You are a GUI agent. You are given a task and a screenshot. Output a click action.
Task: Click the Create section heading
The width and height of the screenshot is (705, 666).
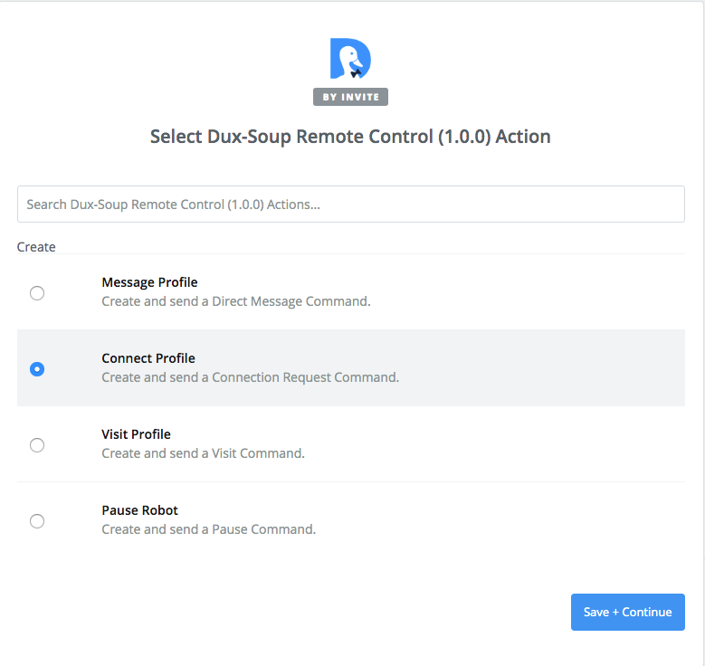[36, 247]
